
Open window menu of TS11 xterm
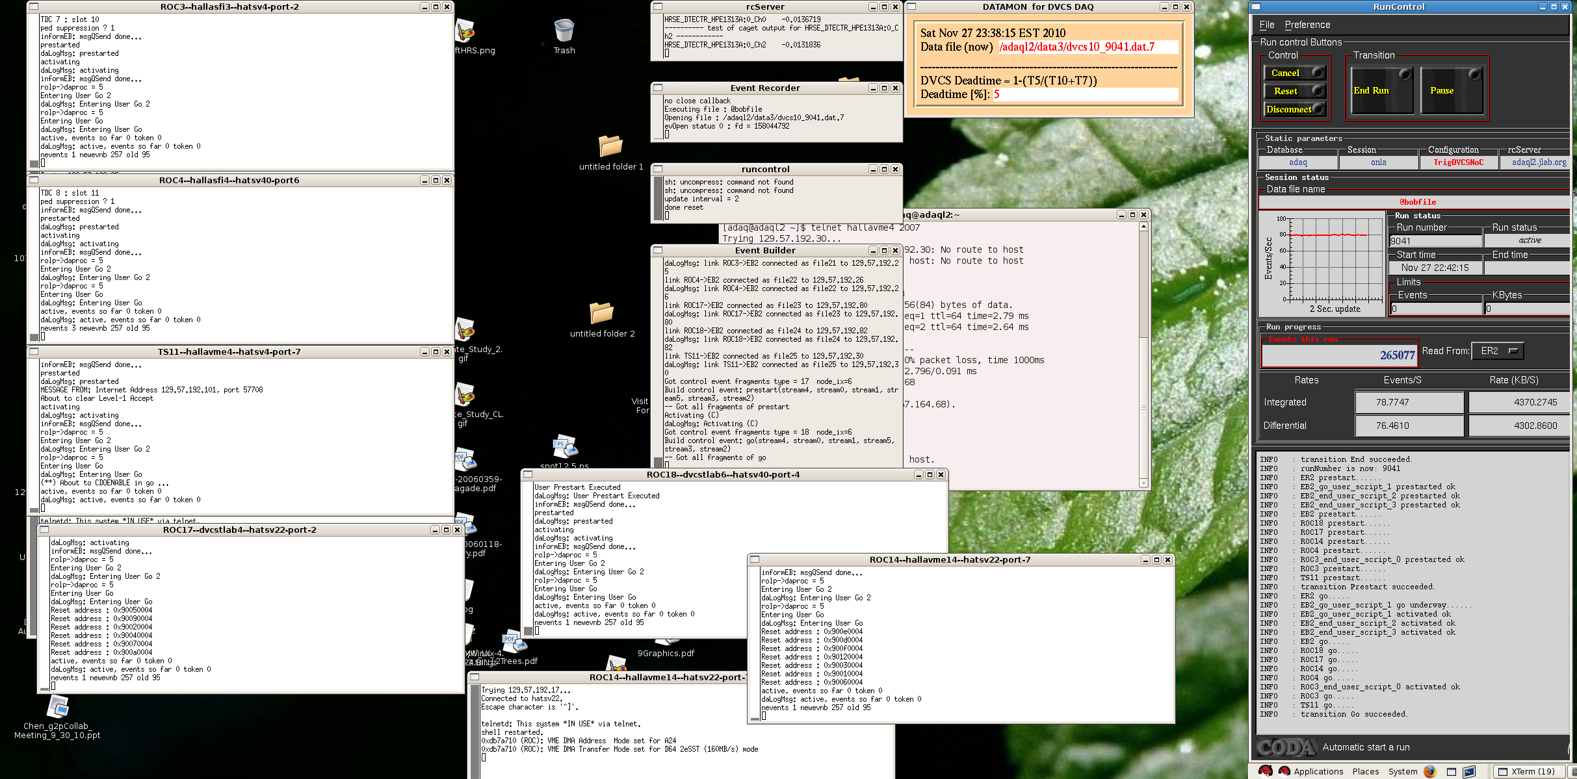pyautogui.click(x=34, y=351)
